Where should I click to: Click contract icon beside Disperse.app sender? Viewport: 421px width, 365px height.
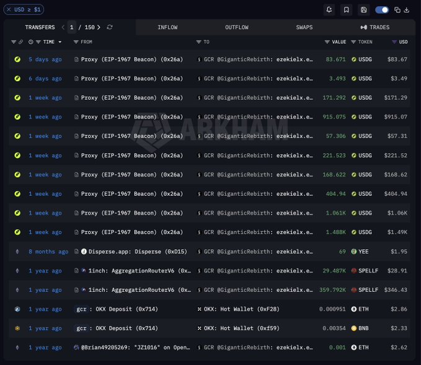click(x=76, y=252)
